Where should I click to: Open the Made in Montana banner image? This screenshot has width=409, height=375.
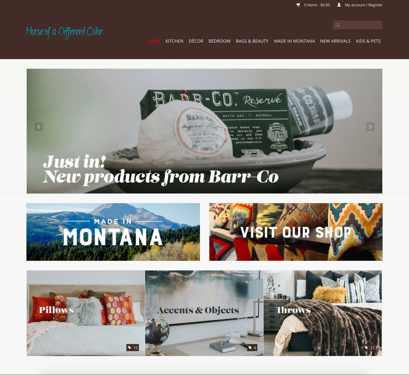pos(113,232)
